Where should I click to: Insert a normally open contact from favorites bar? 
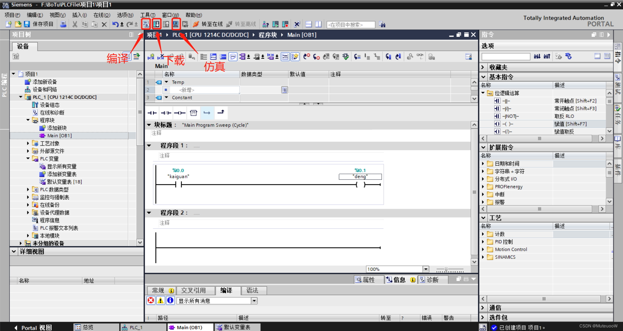(152, 113)
